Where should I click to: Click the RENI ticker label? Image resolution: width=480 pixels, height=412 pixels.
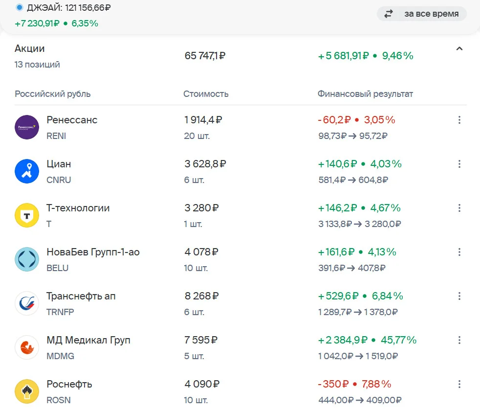click(56, 136)
